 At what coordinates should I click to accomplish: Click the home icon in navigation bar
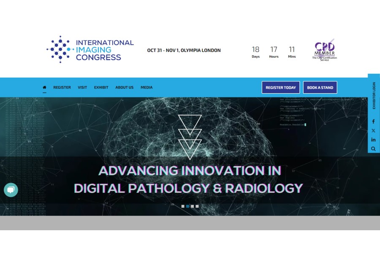point(44,87)
